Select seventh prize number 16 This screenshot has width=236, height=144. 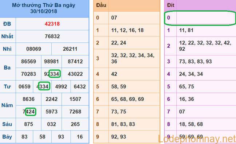pyautogui.click(x=80, y=137)
